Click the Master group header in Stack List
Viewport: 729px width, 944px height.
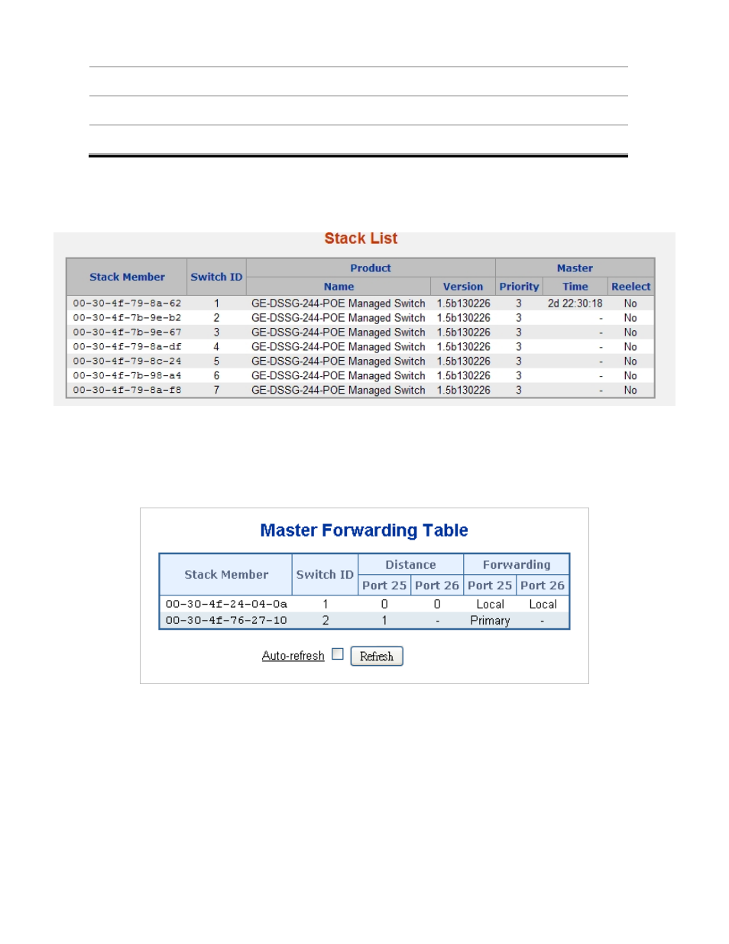click(575, 268)
